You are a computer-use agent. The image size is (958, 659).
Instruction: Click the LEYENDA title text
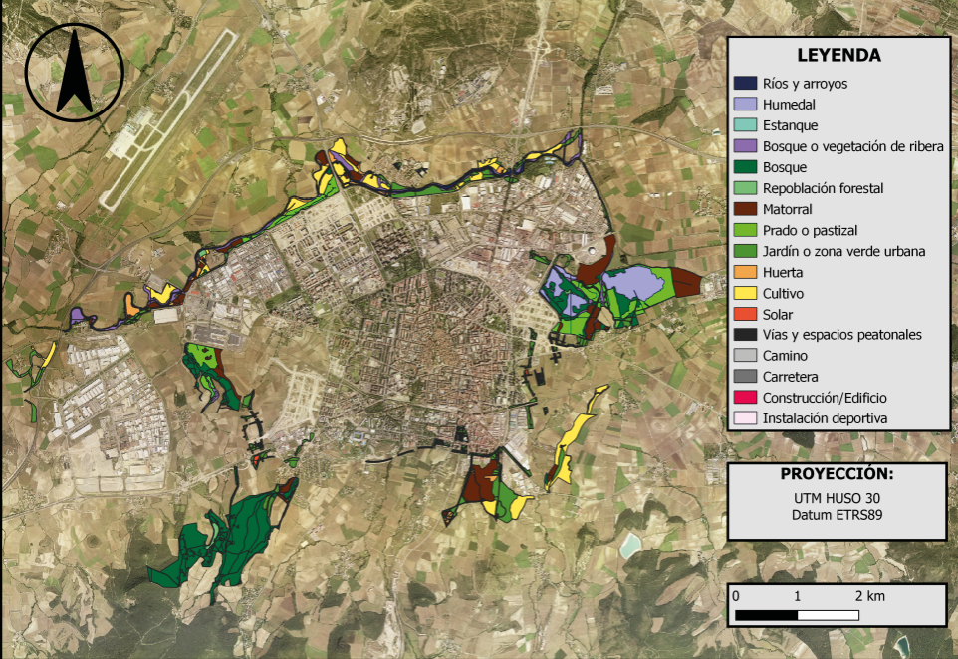tap(838, 56)
